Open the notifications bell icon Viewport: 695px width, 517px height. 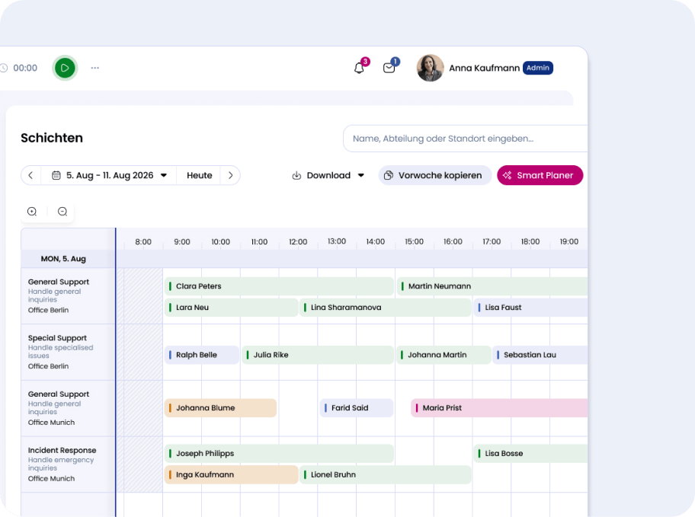[359, 68]
